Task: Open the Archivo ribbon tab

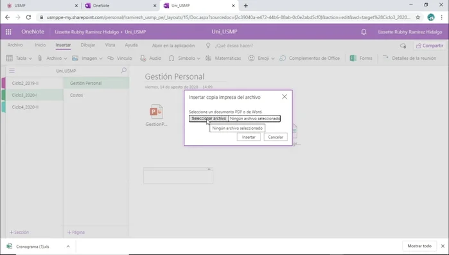Action: 15,45
